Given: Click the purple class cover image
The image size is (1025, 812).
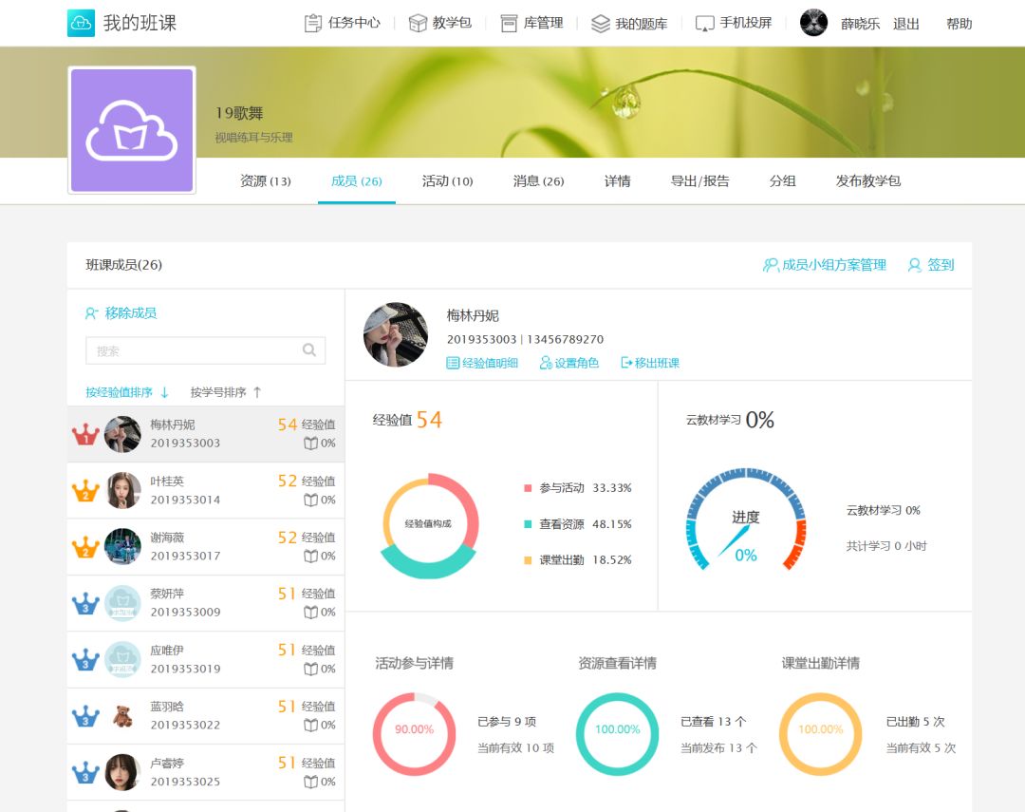Looking at the screenshot, I should (x=132, y=130).
